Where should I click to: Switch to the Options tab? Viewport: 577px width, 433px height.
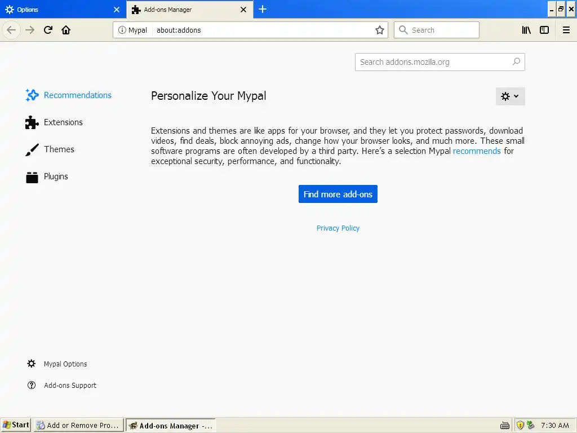63,9
